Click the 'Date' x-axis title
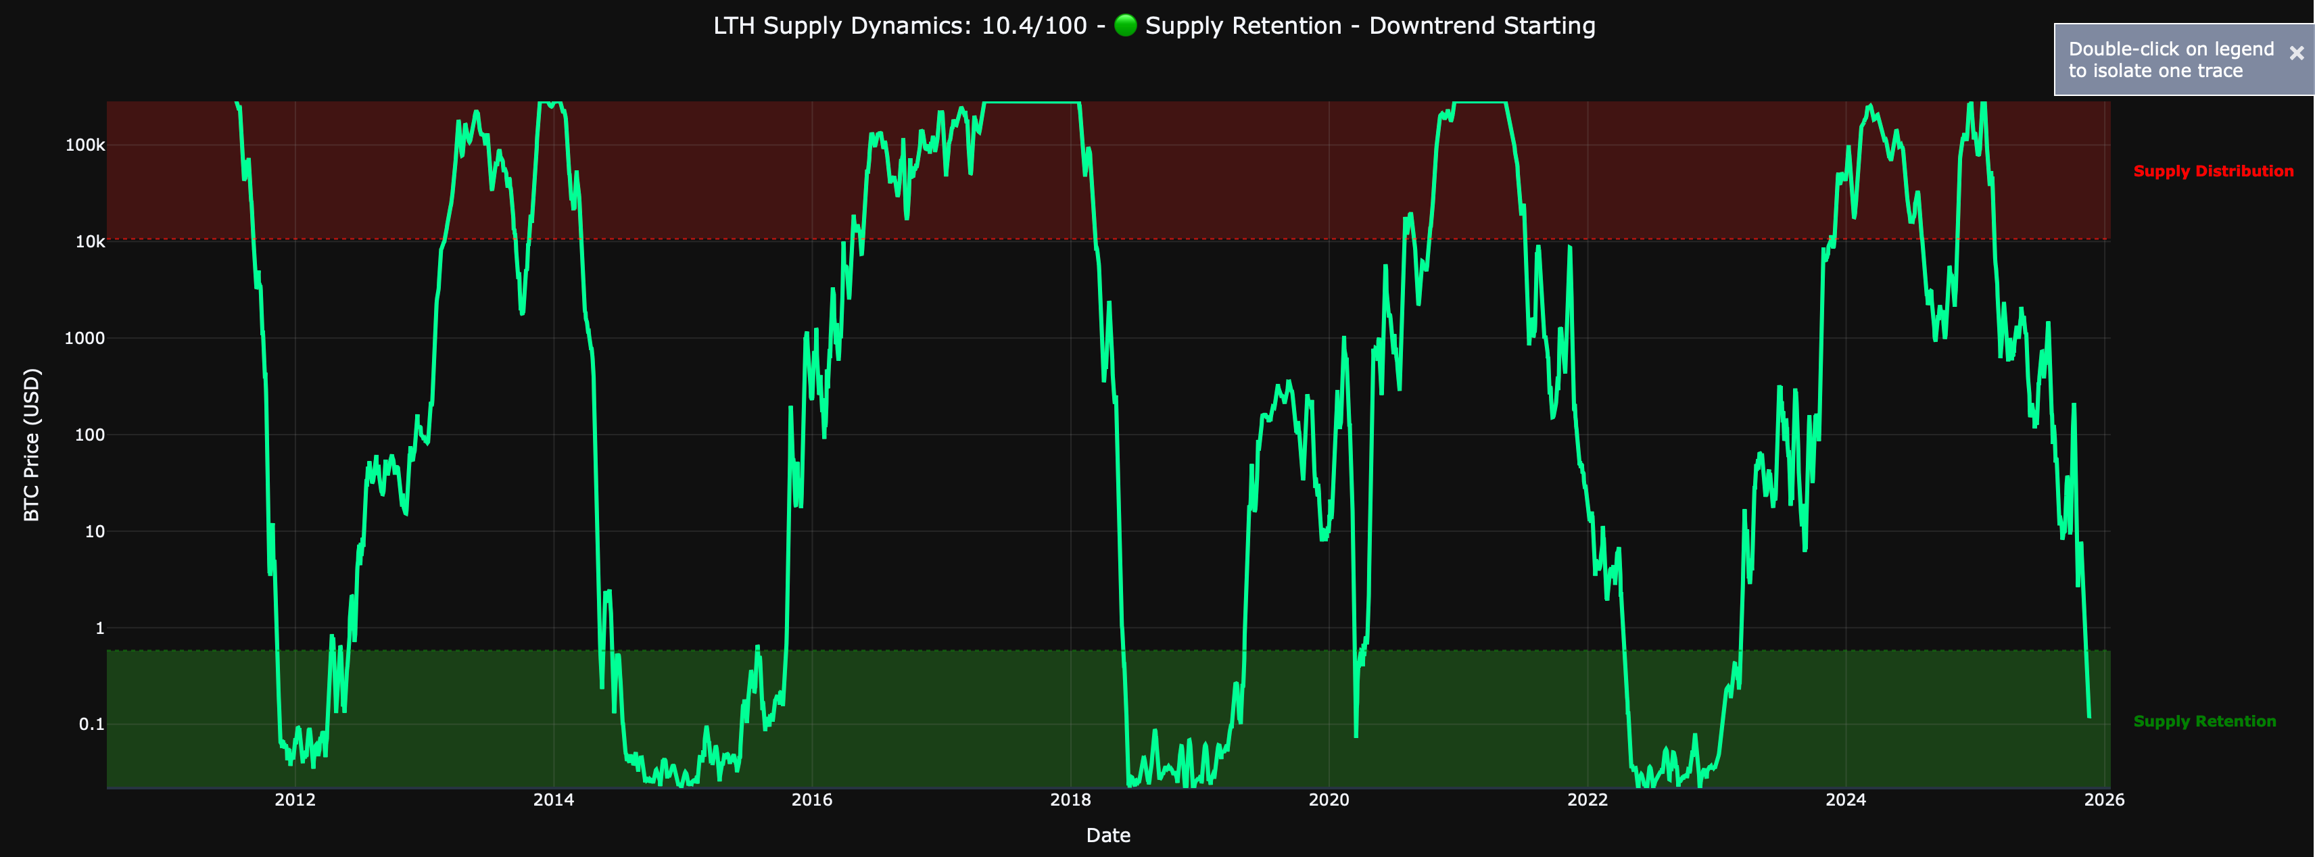 pyautogui.click(x=1108, y=835)
